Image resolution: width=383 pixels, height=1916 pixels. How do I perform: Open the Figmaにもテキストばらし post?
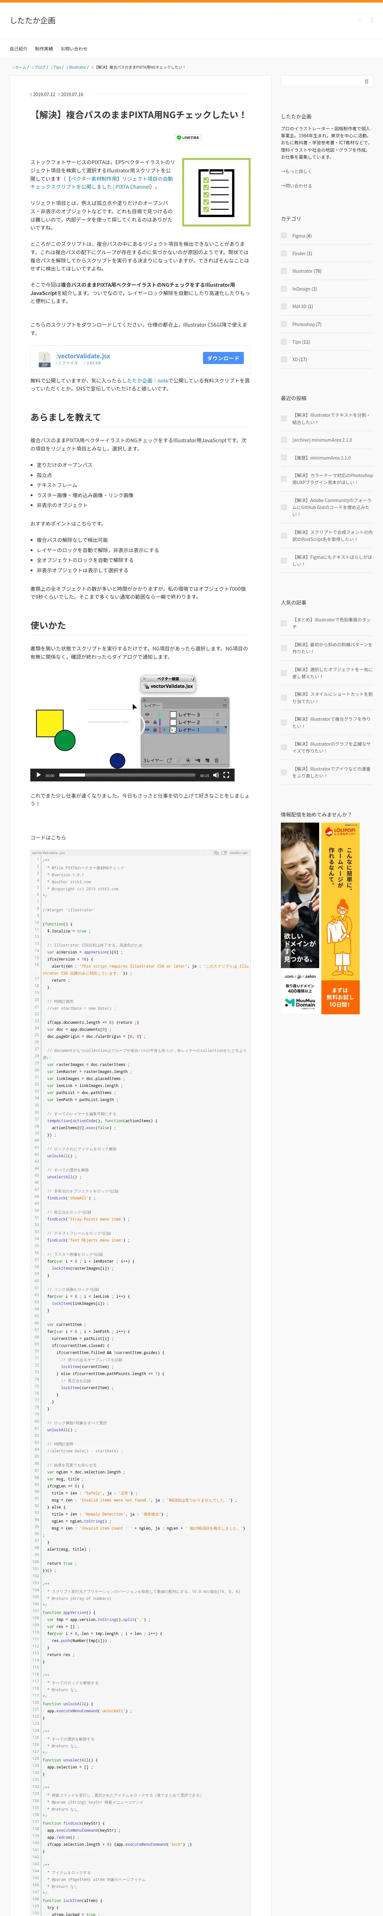333,561
